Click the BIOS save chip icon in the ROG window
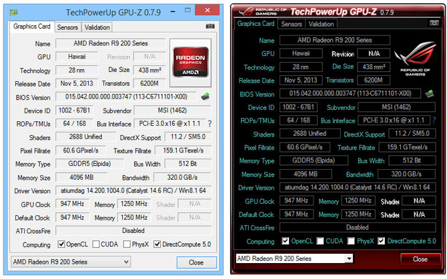This screenshot has height=279, width=447. point(430,93)
